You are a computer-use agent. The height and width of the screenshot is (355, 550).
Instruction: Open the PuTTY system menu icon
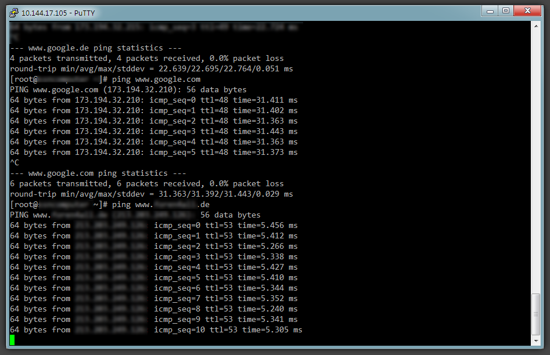click(x=14, y=13)
